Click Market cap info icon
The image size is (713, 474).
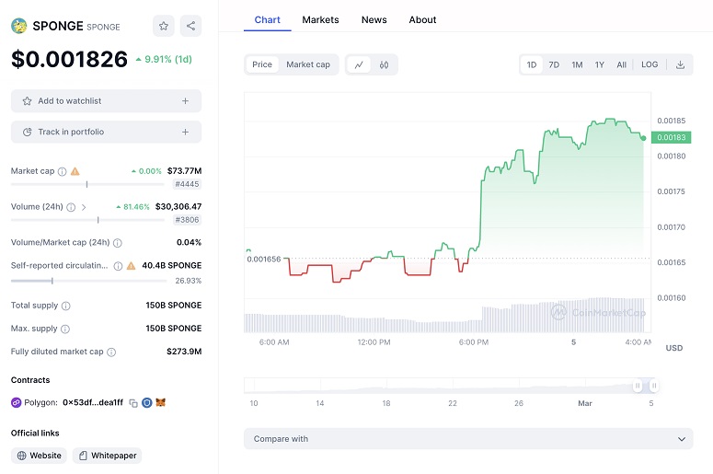point(62,171)
